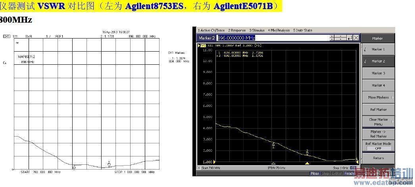Viewport: 415px width, 187px height.
Task: Toggle the Marker 2 softkey
Action: (x=378, y=61)
